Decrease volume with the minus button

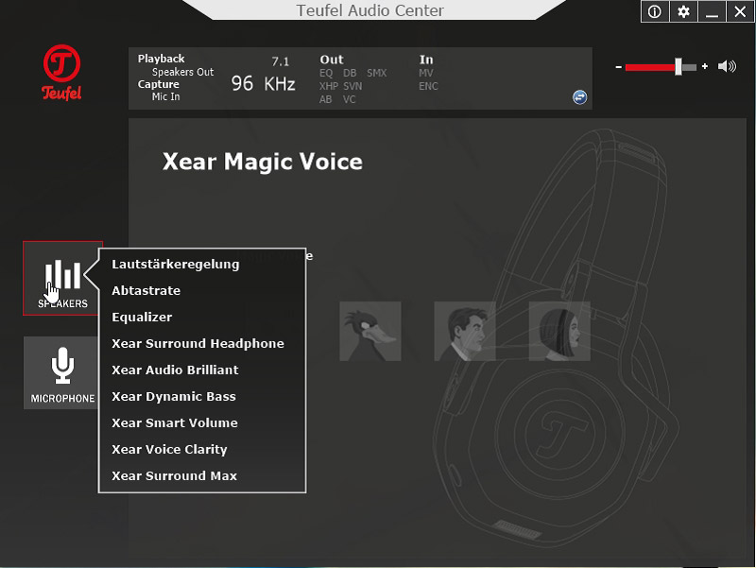pyautogui.click(x=619, y=67)
